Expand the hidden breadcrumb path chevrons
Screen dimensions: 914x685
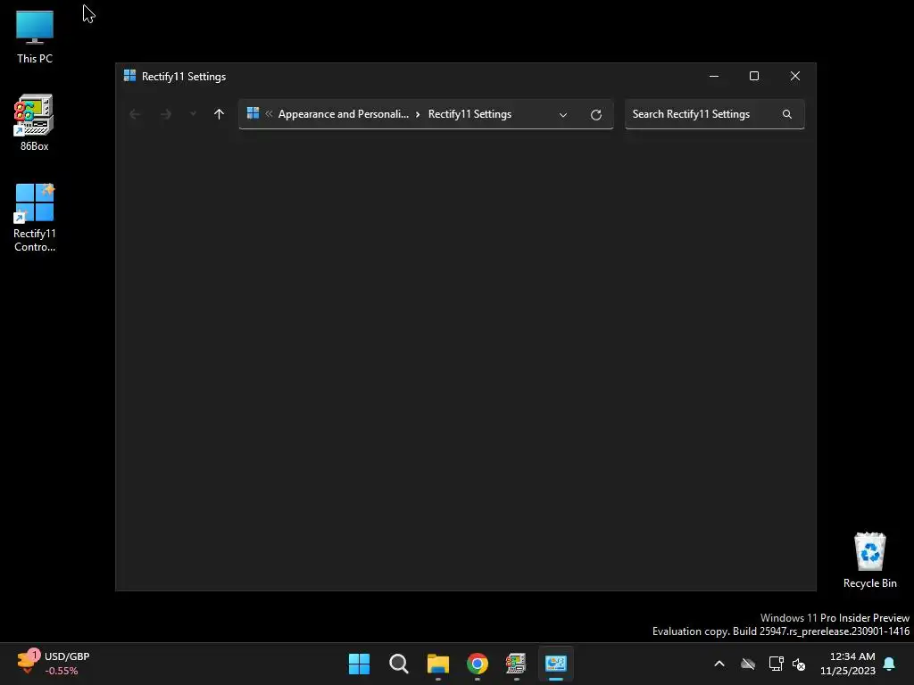click(269, 113)
